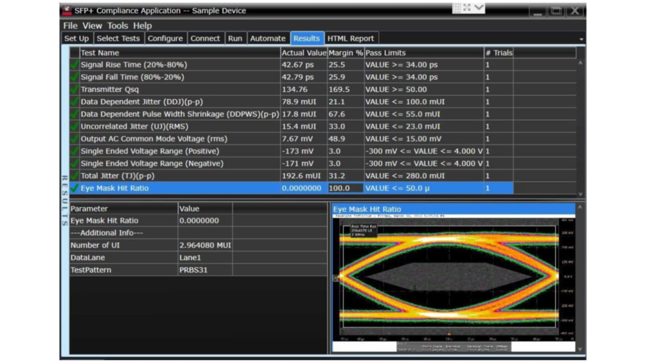Switch to the Set Up tab
This screenshot has width=645, height=362.
(x=77, y=39)
